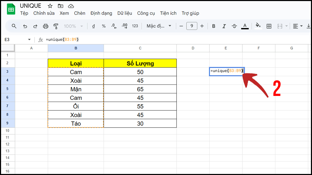Image resolution: width=312 pixels, height=175 pixels.
Task: Open the zoom level dropdown
Action: coord(74,26)
